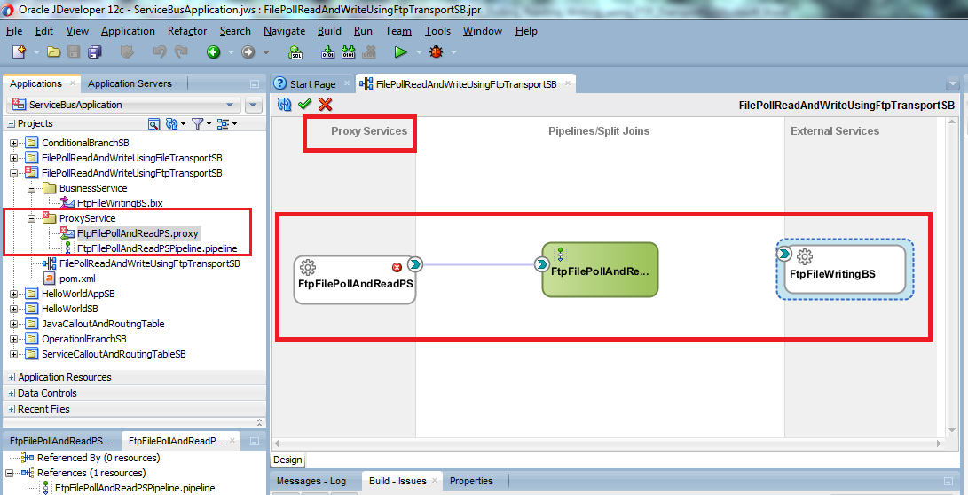
Task: Open the Navigate menu
Action: (x=284, y=31)
